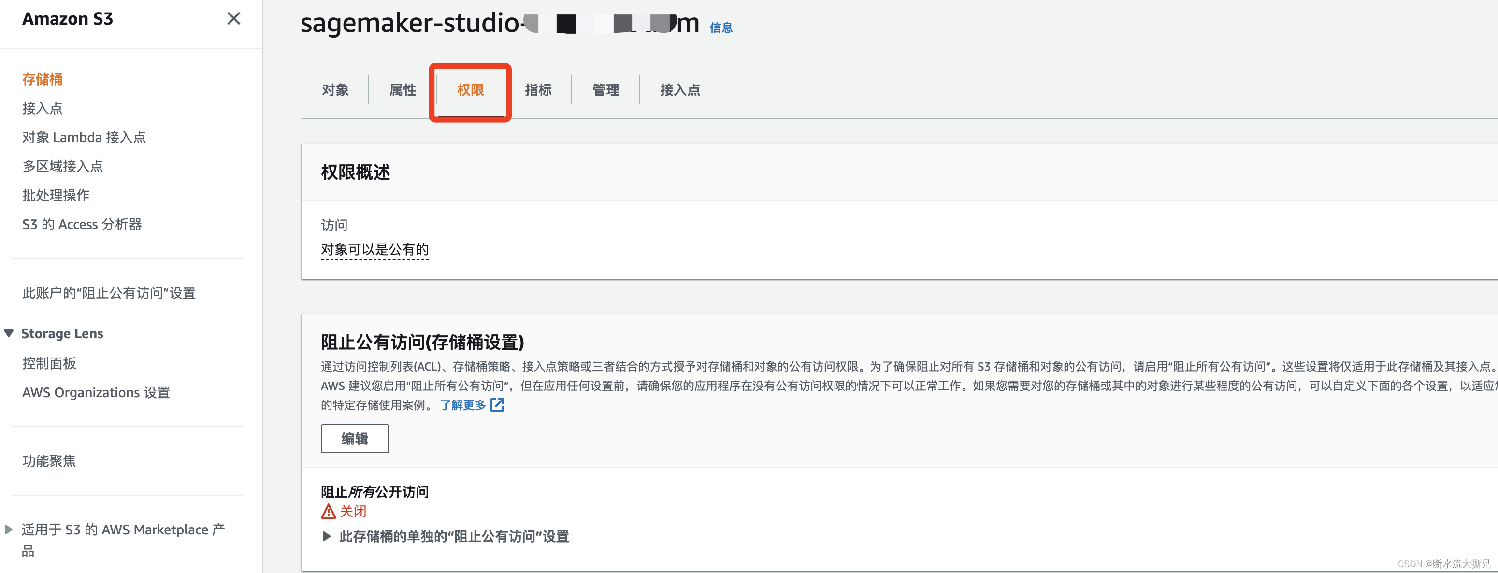Go to 接入点 in the sidebar
Viewport: 1498px width, 573px height.
pyautogui.click(x=43, y=108)
